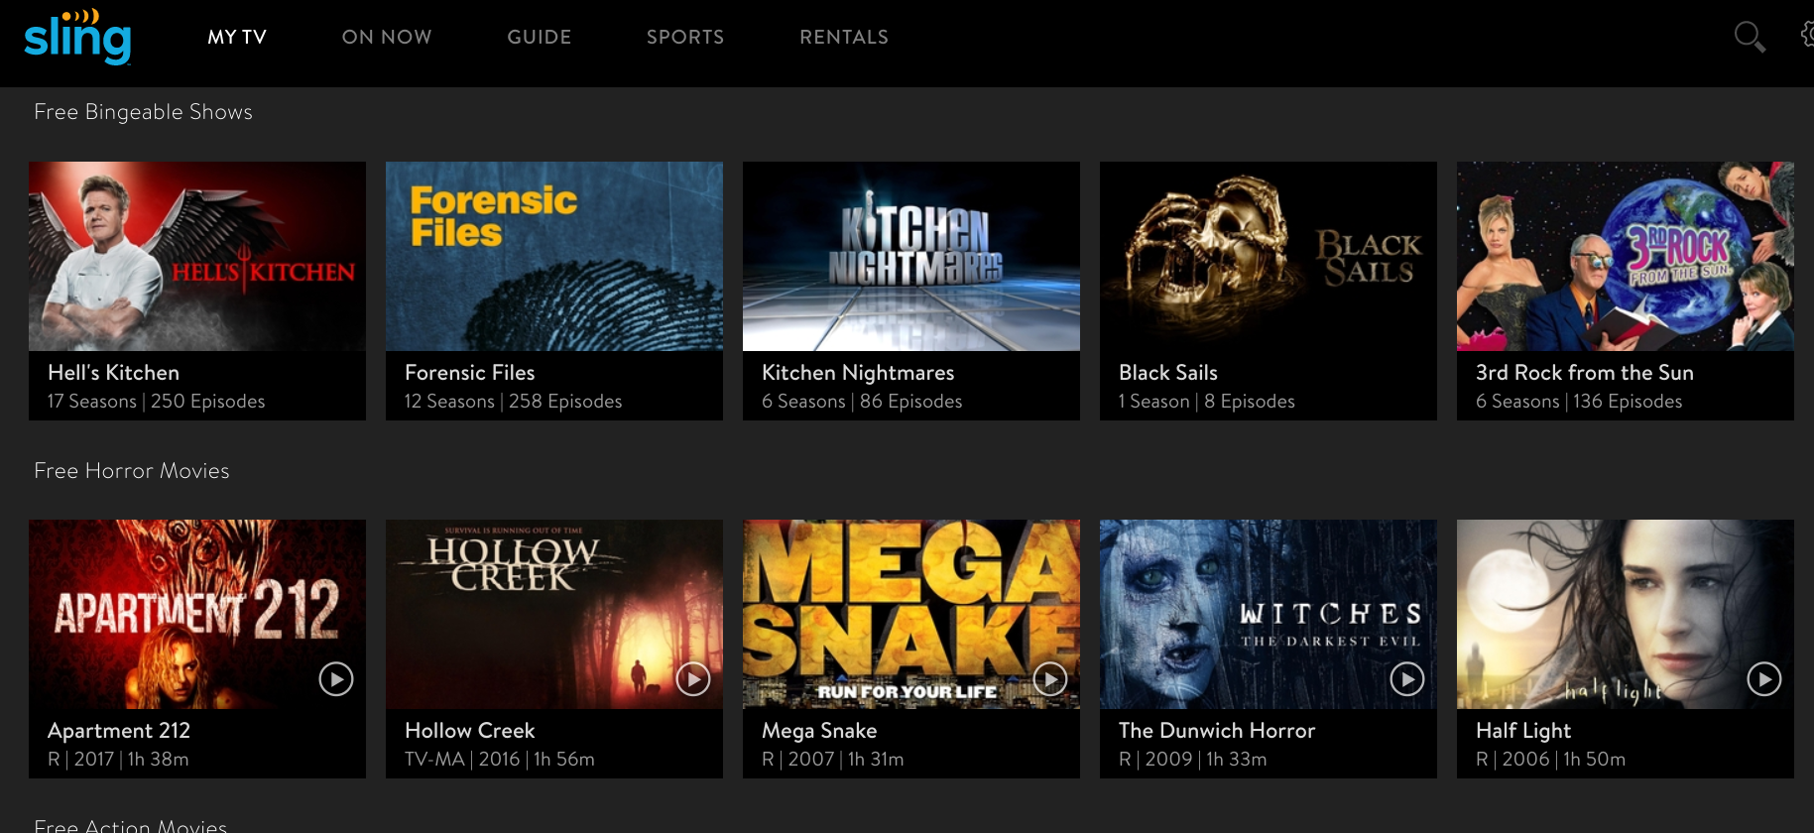Screen dimensions: 1814x833
Task: Play The Dunwich Horror using its play icon
Action: pyautogui.click(x=1407, y=679)
